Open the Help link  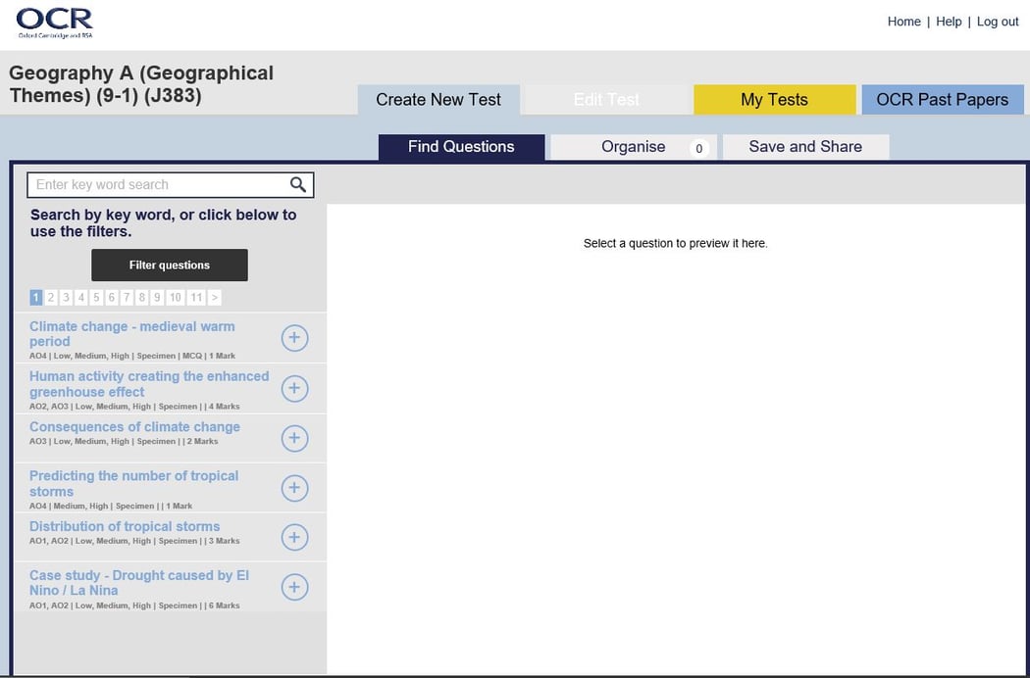click(x=949, y=21)
